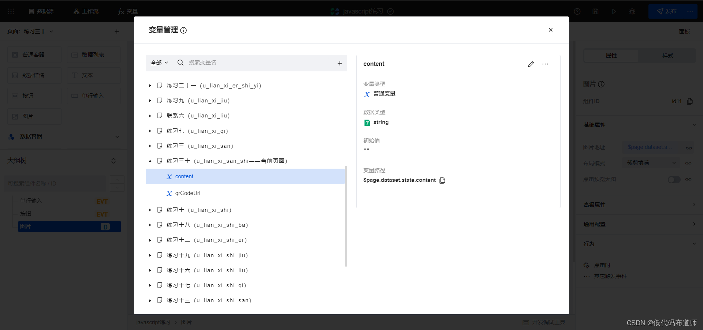Open the app grid launcher icon
The height and width of the screenshot is (330, 703).
[x=11, y=11]
